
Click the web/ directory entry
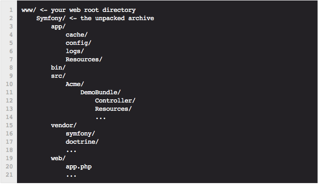58,158
